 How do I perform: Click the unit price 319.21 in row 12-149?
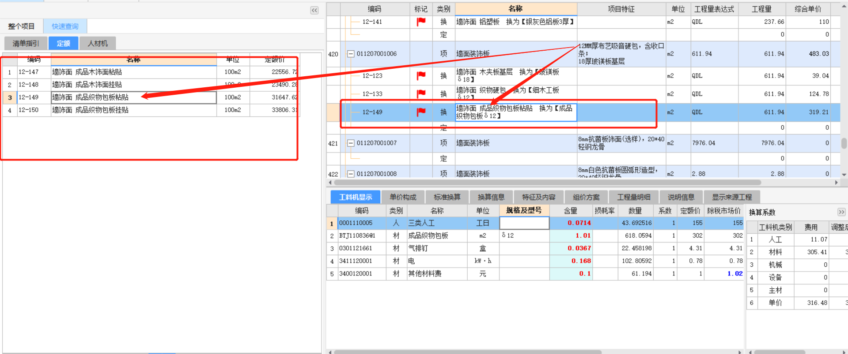(x=808, y=112)
